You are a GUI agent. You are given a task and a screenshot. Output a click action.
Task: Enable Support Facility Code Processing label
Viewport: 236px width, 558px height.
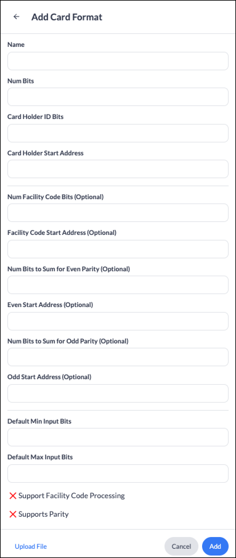pyautogui.click(x=71, y=496)
